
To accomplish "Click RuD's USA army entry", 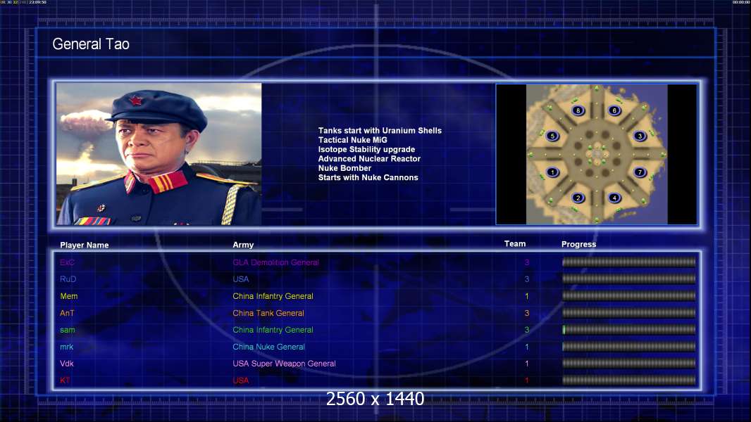I will point(241,279).
